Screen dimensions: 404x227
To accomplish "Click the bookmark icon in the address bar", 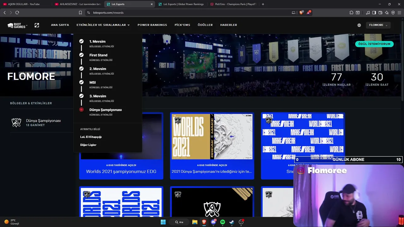I will point(80,13).
